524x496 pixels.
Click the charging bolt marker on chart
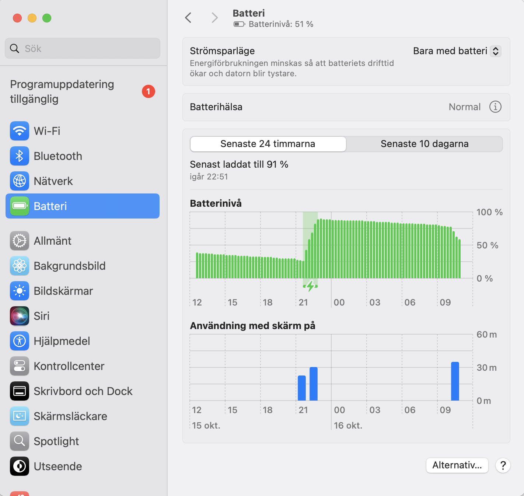point(310,286)
